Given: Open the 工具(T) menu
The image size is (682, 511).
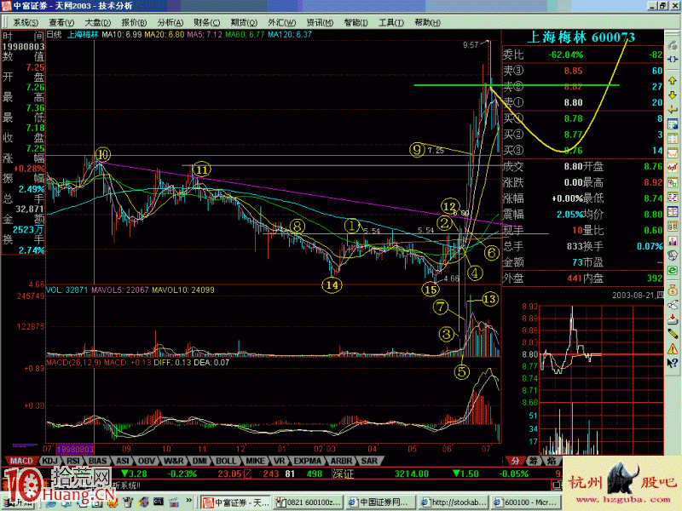Looking at the screenshot, I should (391, 23).
